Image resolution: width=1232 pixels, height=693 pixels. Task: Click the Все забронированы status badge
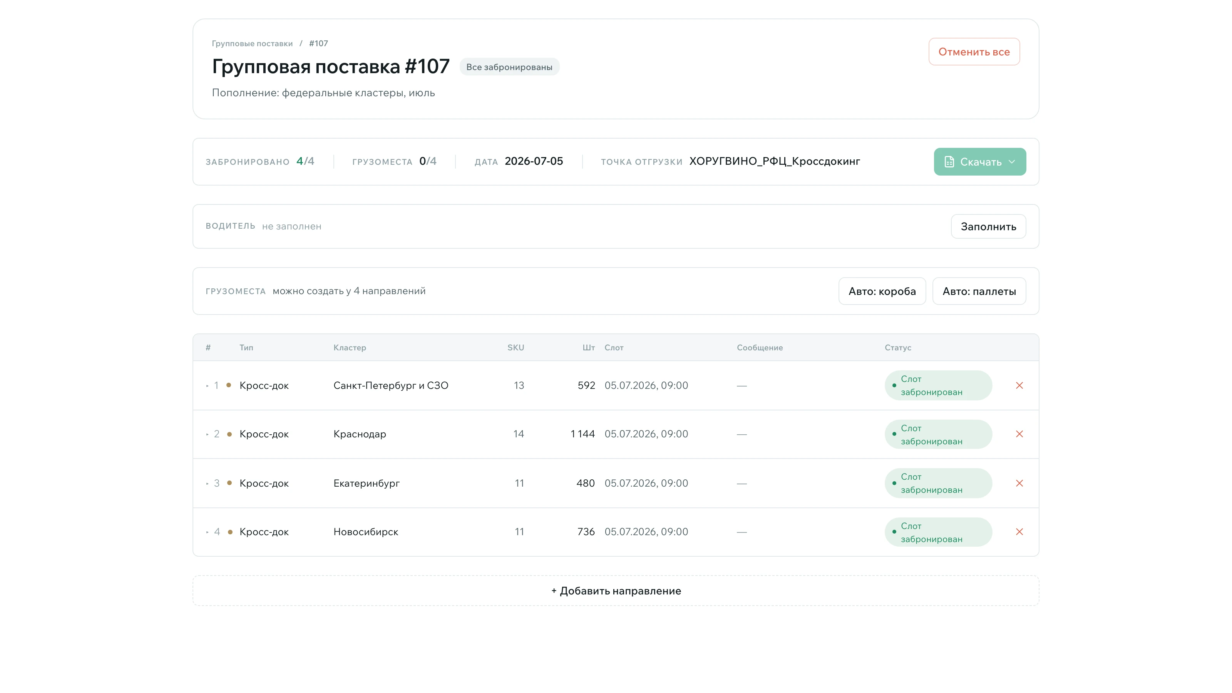[x=509, y=67]
